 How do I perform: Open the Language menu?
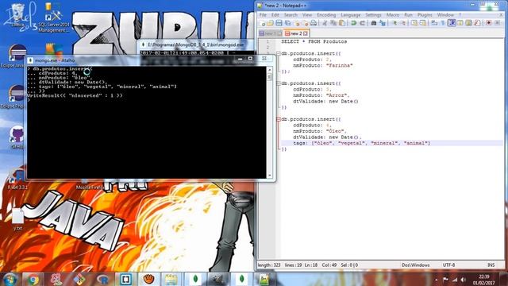point(351,15)
